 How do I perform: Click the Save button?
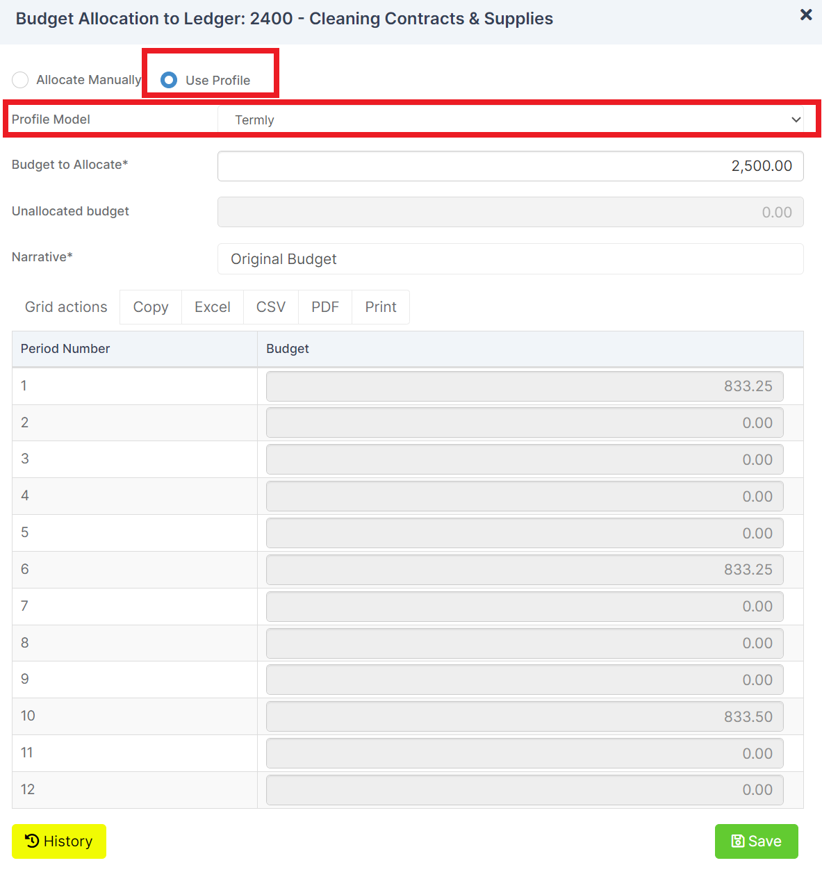coord(757,841)
